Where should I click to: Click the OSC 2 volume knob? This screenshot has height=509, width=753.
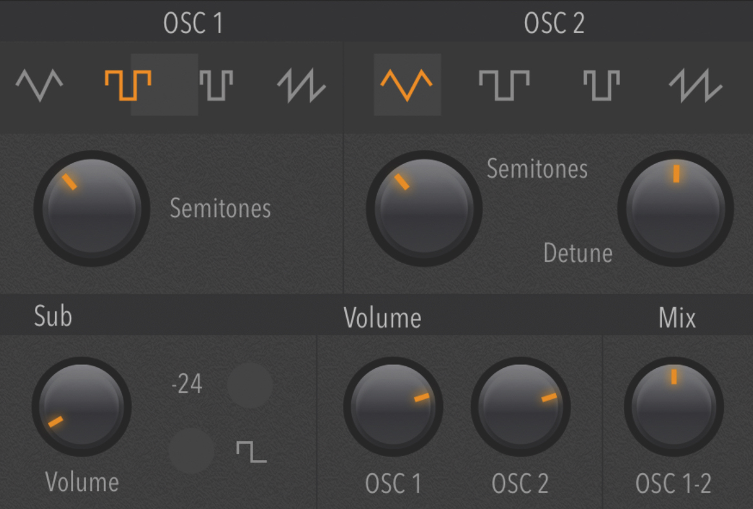(x=521, y=407)
